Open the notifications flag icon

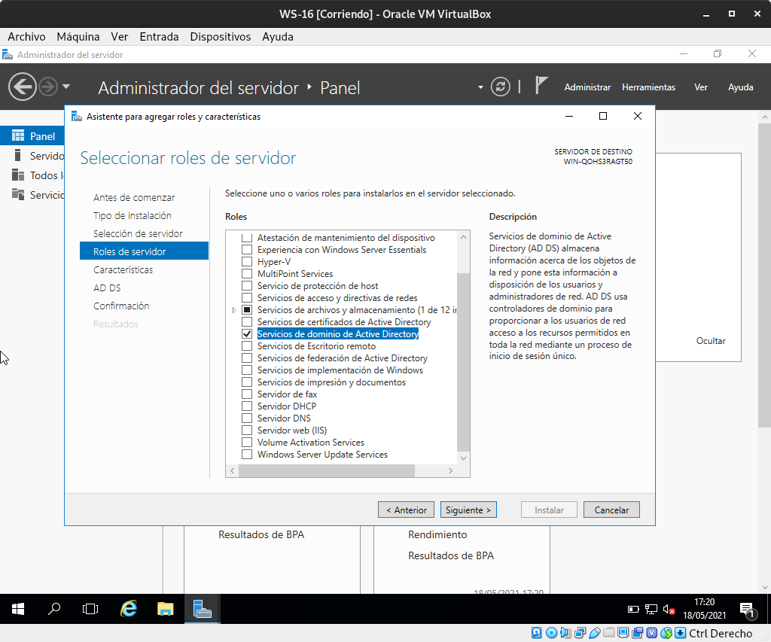click(x=541, y=86)
